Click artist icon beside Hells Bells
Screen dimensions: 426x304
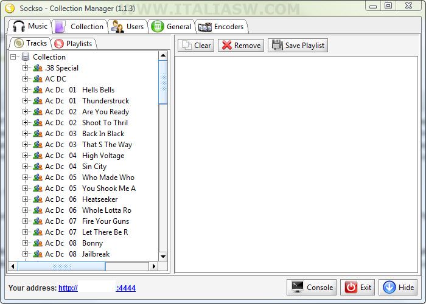pos(38,90)
